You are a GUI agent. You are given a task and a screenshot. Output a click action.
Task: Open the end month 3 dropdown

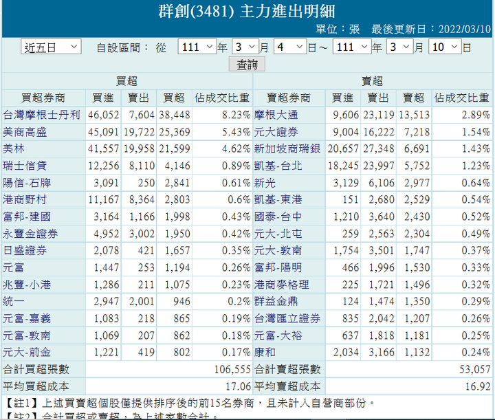point(400,47)
